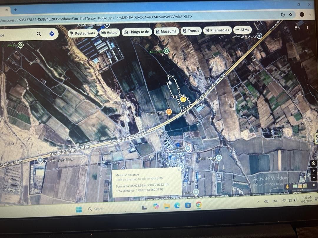Open the blue Directions diamond icon

52,33
